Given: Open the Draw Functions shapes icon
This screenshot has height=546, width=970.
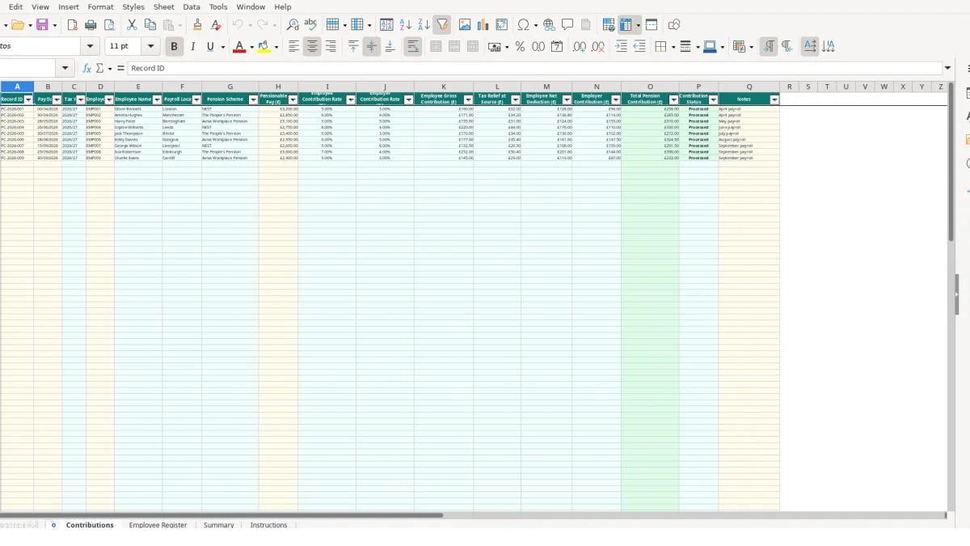Looking at the screenshot, I should tap(674, 25).
